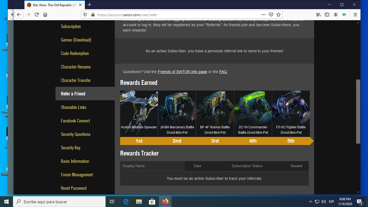Click the Reward column header
The height and width of the screenshot is (207, 368).
pos(296,166)
